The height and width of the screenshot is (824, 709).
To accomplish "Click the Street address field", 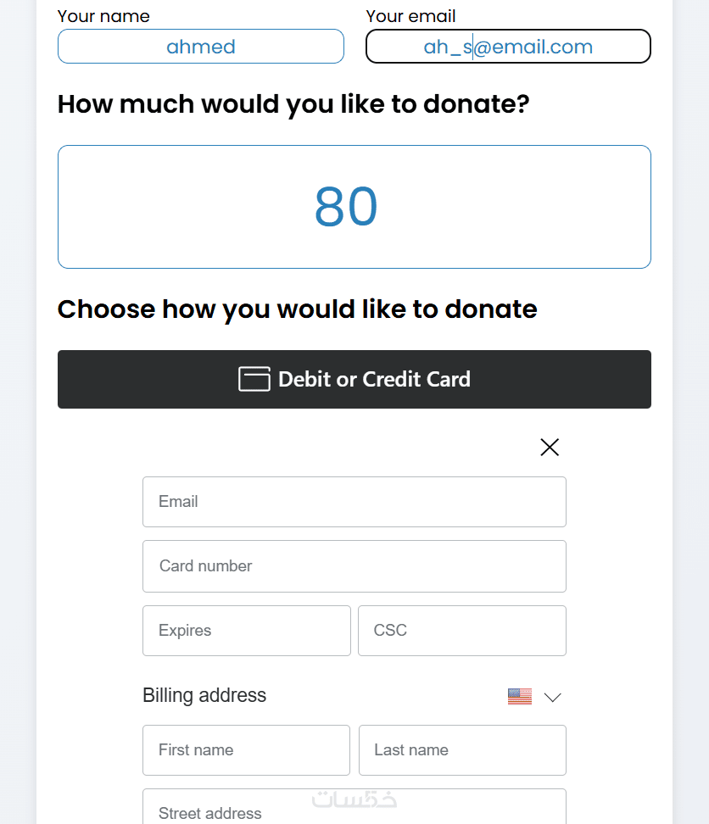I will point(354,810).
